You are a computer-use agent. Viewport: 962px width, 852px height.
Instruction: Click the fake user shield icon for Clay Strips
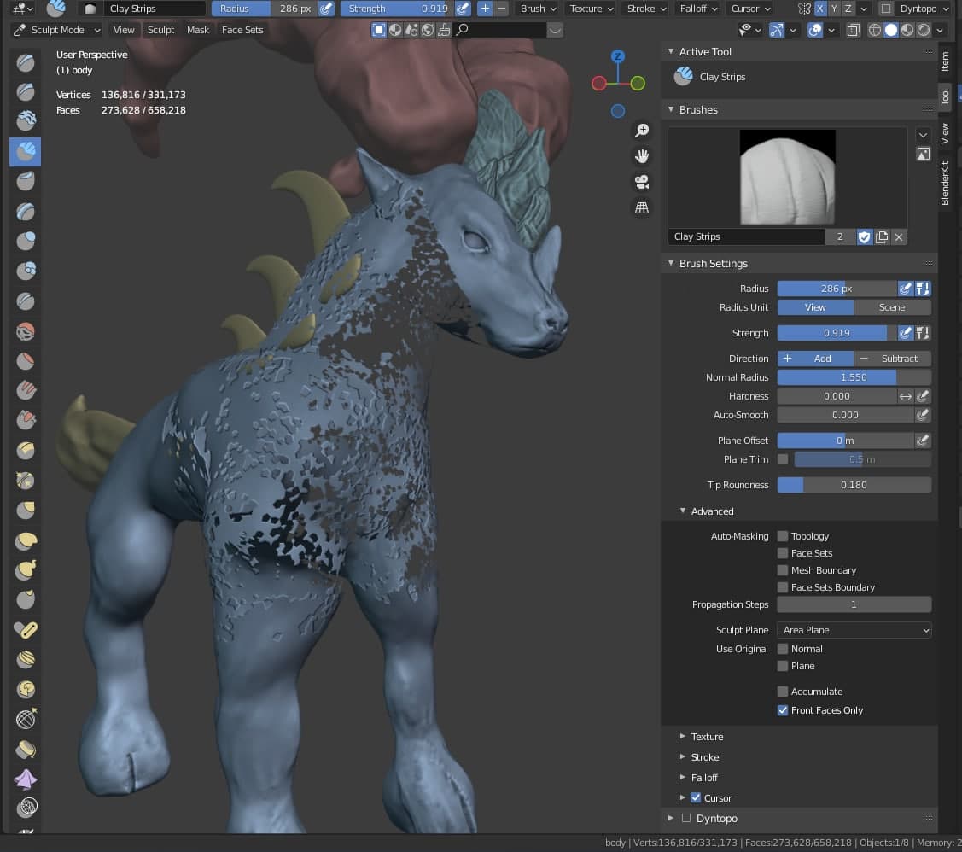coord(864,236)
